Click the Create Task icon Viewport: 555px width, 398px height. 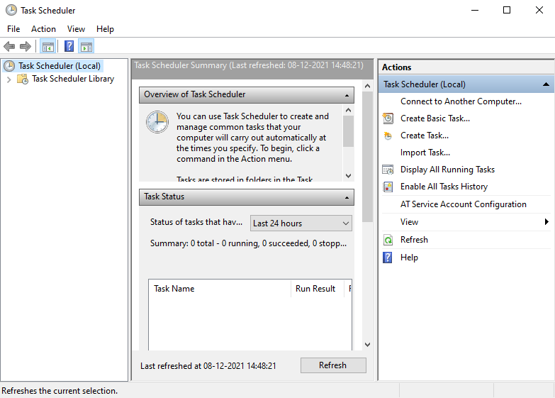point(388,136)
